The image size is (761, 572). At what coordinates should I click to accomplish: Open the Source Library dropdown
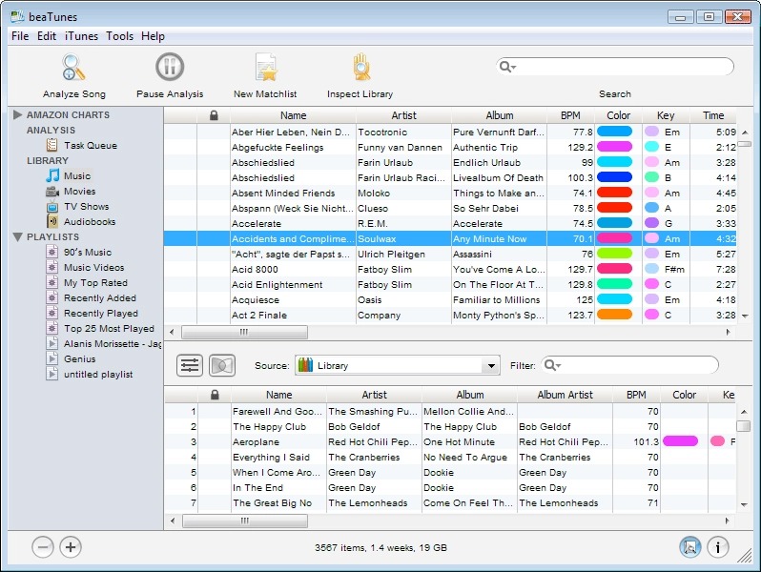tap(397, 365)
